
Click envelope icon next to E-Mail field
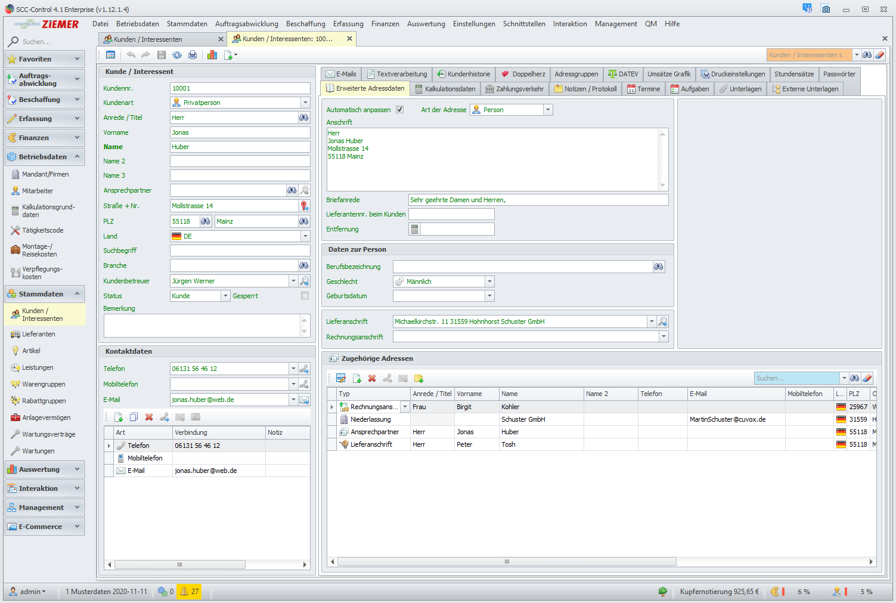tap(304, 400)
